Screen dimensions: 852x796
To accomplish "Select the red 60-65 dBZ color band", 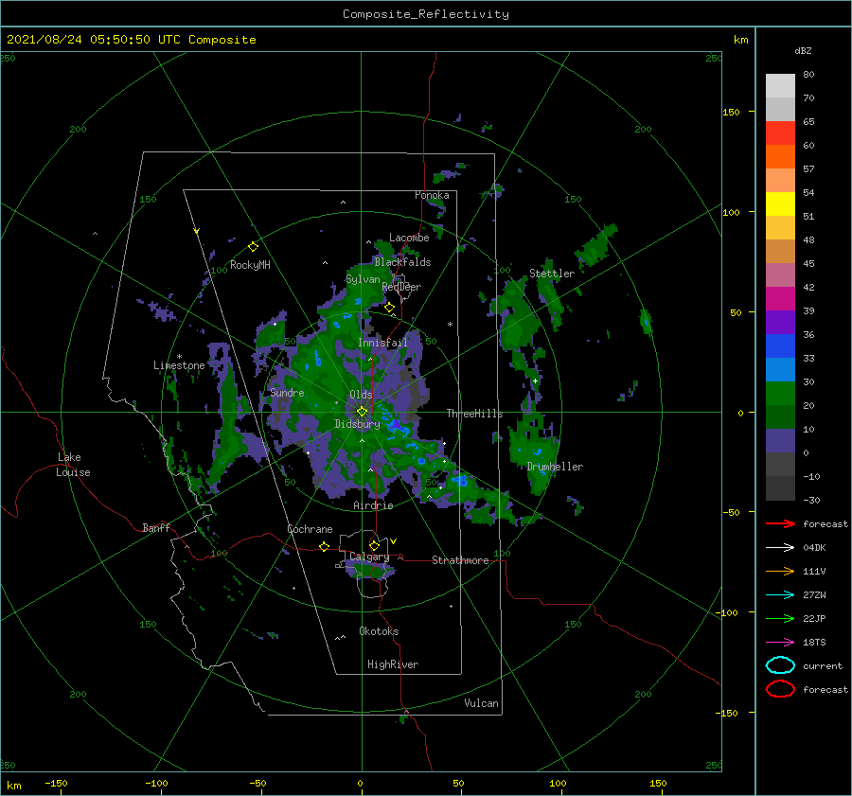I will pyautogui.click(x=780, y=133).
